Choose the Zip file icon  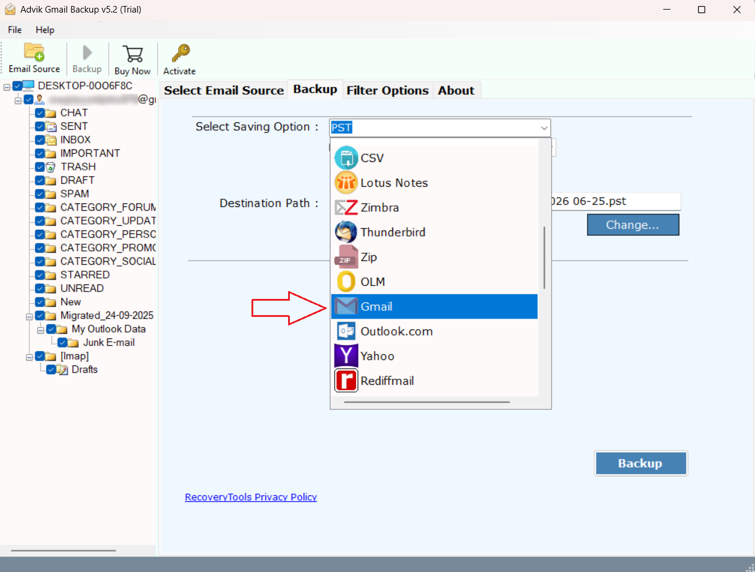346,257
